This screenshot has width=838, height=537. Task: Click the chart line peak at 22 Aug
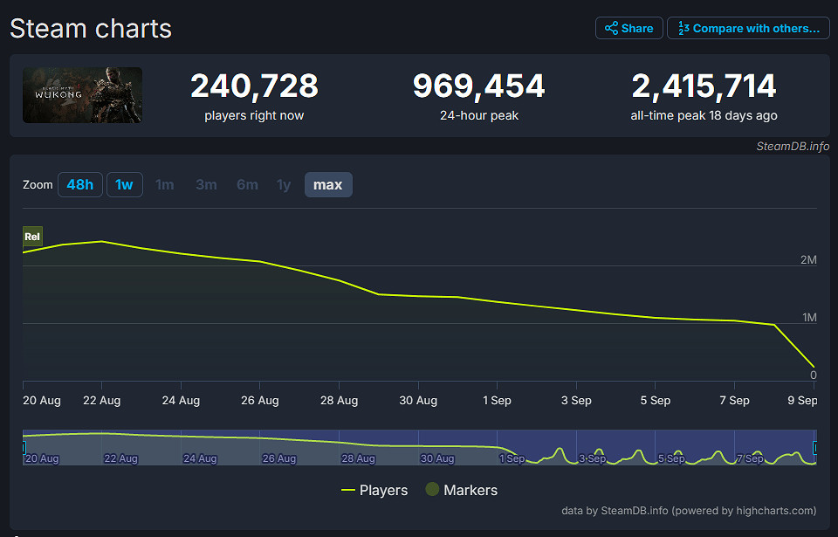pos(102,241)
